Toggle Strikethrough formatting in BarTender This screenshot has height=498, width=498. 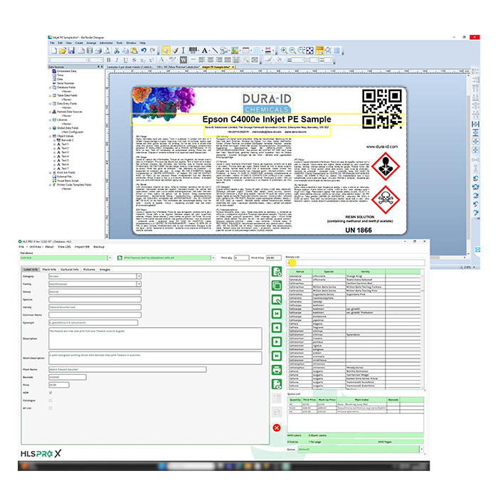[134, 60]
